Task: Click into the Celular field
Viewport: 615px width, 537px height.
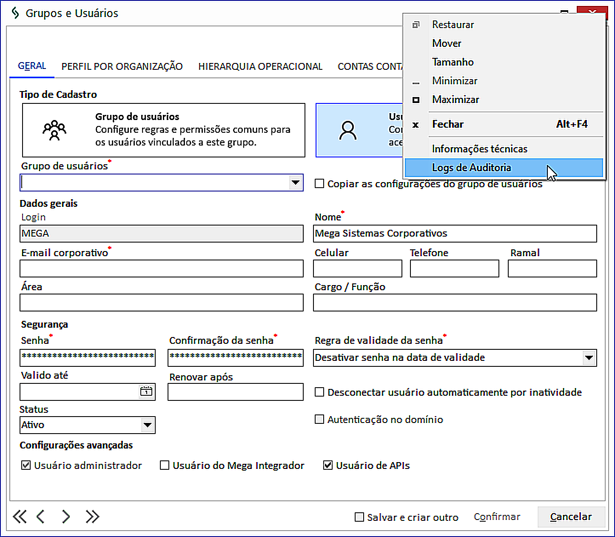Action: tap(358, 268)
